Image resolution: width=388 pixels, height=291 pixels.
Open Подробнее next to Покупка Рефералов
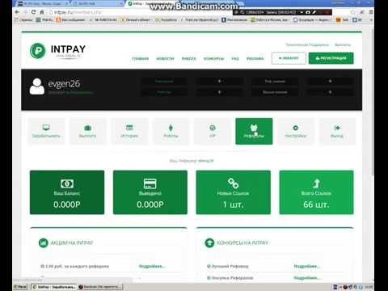coord(306,277)
